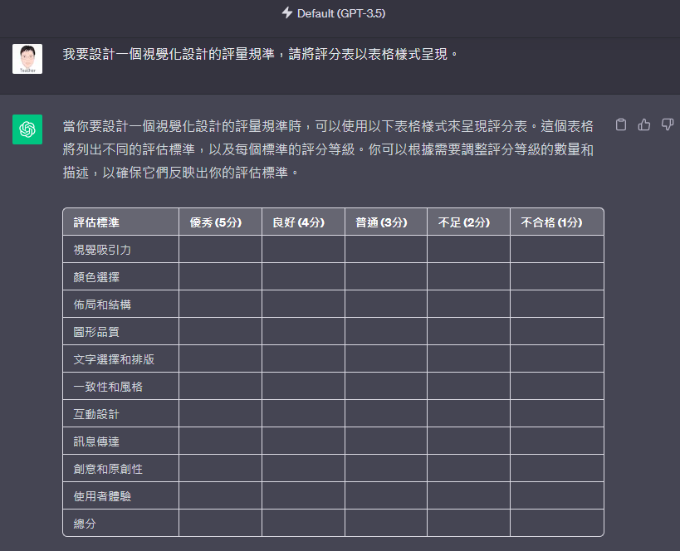Select the user prompt about 評量規準
Image resolution: width=680 pixels, height=551 pixels.
click(x=260, y=54)
